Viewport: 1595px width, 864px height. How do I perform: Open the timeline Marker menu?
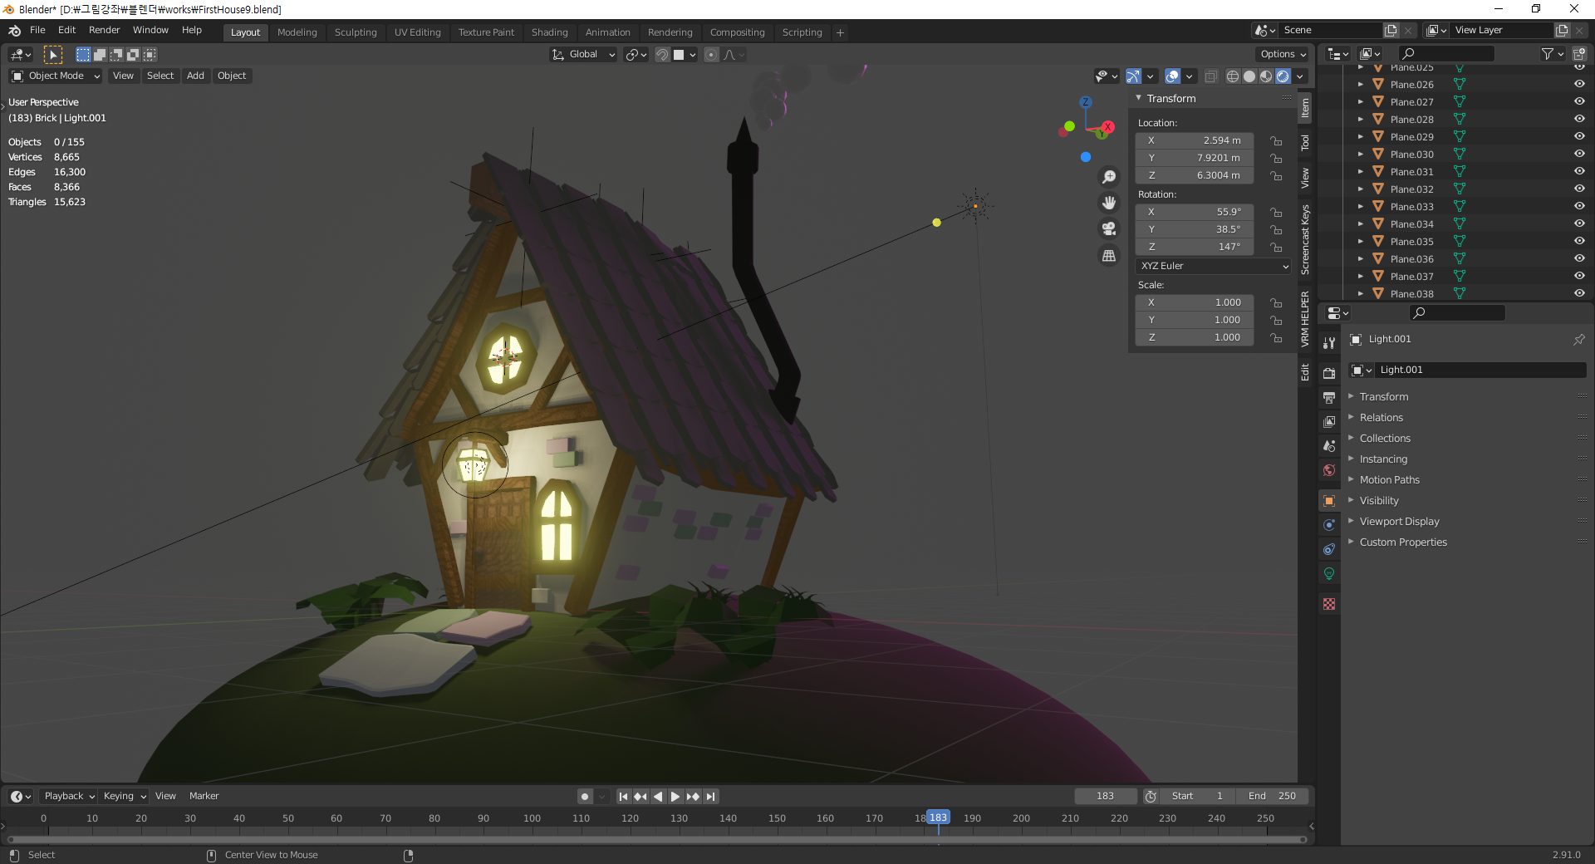coord(204,796)
